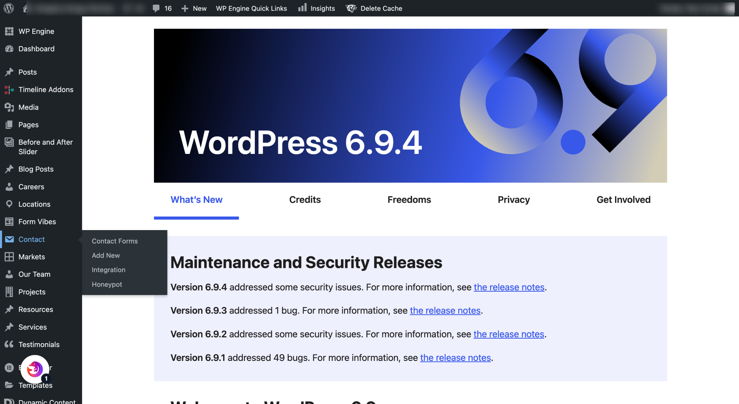
Task: Open Markets in the sidebar
Action: [x=32, y=257]
